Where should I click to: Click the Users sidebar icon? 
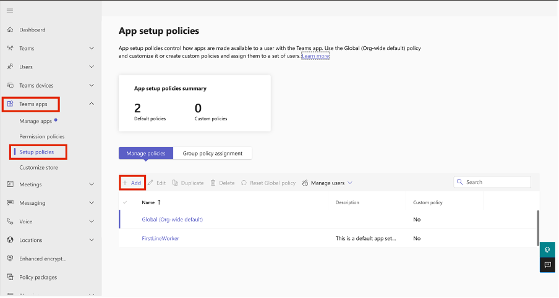tap(11, 67)
